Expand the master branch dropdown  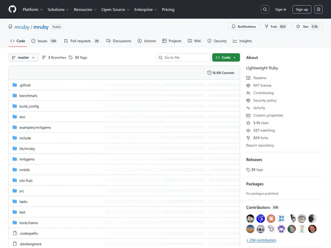point(23,57)
